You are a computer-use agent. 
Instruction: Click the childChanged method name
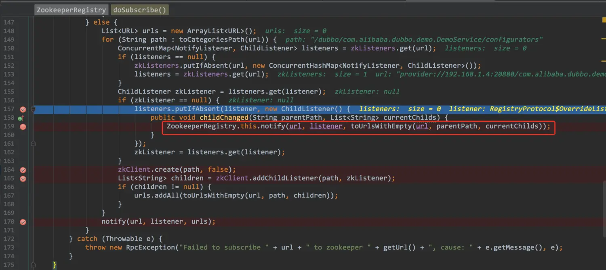pyautogui.click(x=224, y=118)
